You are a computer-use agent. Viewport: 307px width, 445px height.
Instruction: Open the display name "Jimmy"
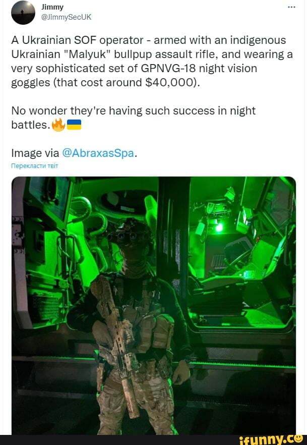point(52,7)
